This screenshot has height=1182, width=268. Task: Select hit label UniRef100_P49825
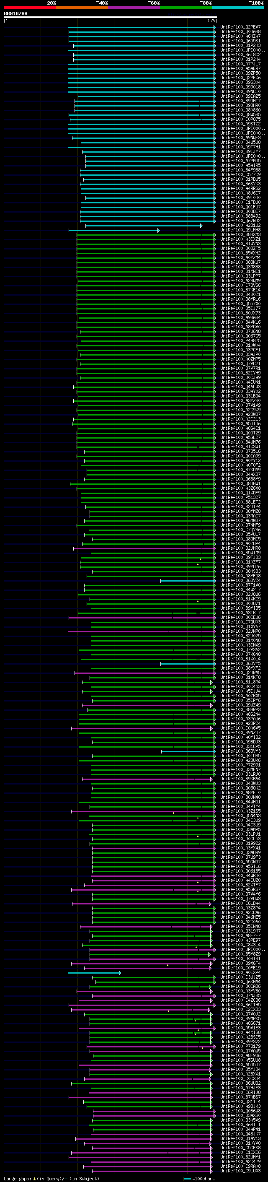[x=240, y=341]
